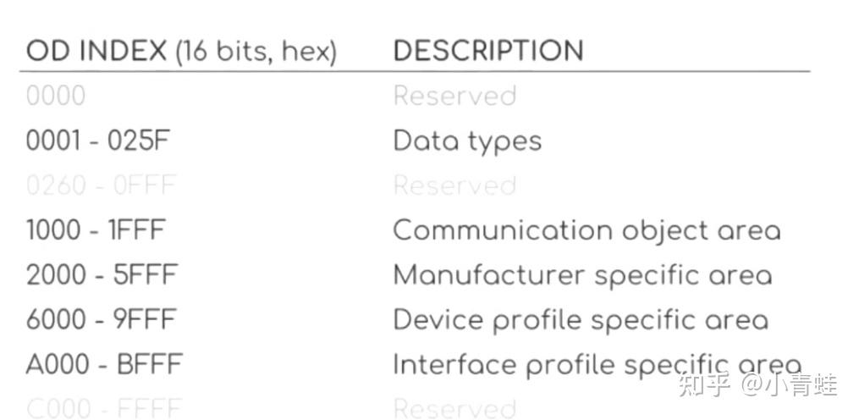Select the grayed-out 0000 index cell
The height and width of the screenshot is (420, 859).
(56, 96)
